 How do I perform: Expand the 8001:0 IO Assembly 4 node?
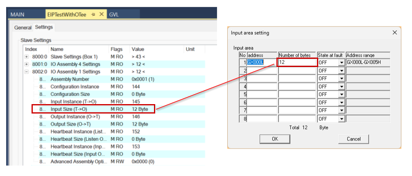coord(27,65)
